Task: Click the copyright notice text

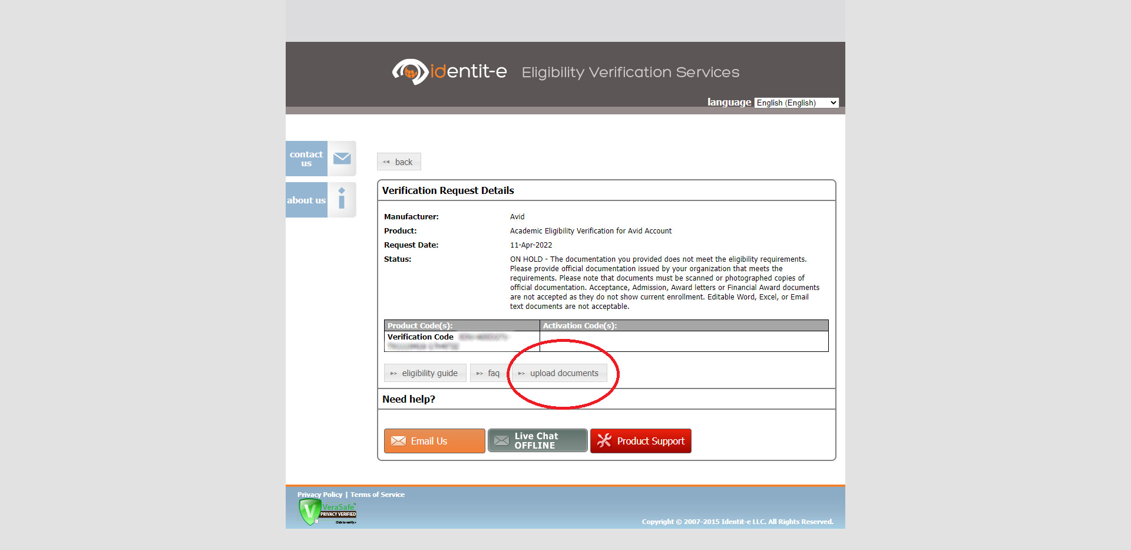Action: [x=738, y=522]
